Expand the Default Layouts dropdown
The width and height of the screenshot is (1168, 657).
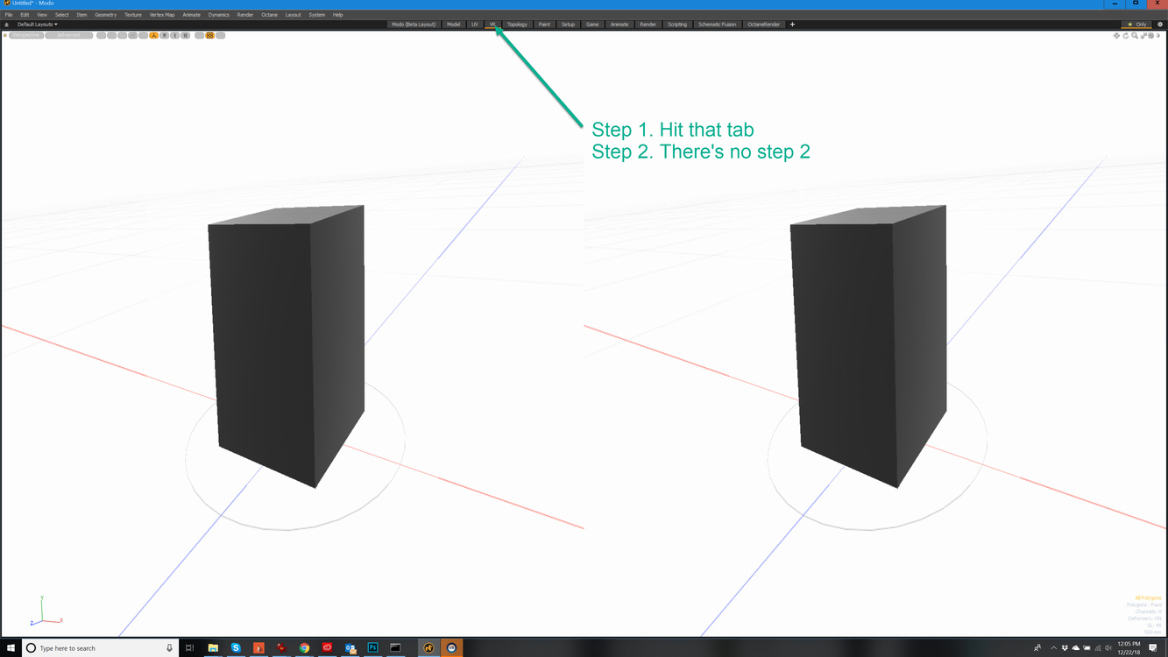[x=38, y=25]
